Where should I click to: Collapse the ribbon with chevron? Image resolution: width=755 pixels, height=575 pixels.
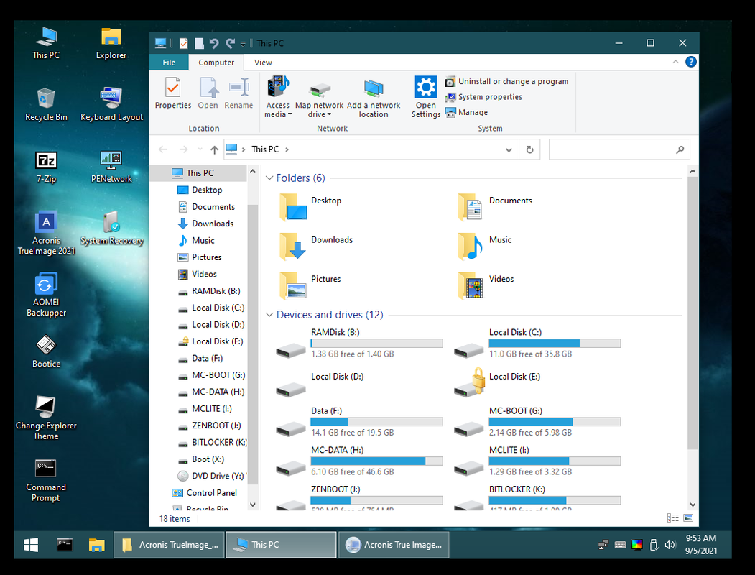click(x=675, y=62)
